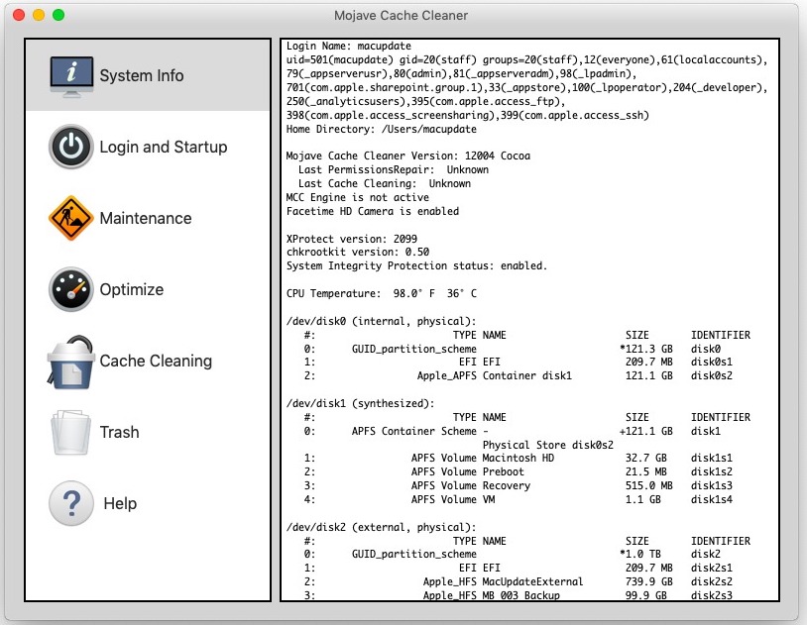Click the 'disk2s2' identifier

pyautogui.click(x=711, y=581)
